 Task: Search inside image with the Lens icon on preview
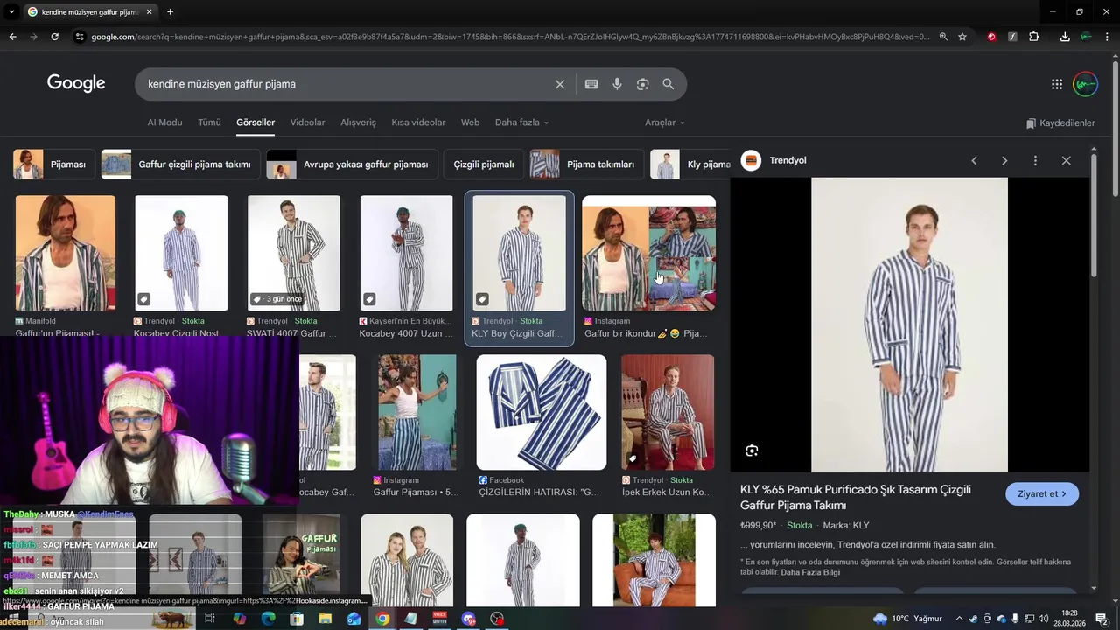(752, 451)
